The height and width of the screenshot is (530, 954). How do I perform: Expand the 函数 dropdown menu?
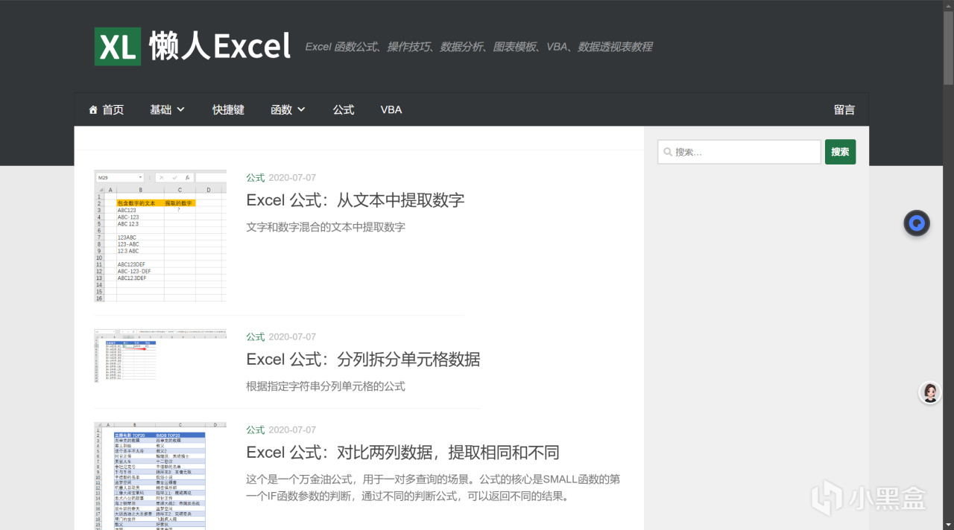[x=288, y=109]
